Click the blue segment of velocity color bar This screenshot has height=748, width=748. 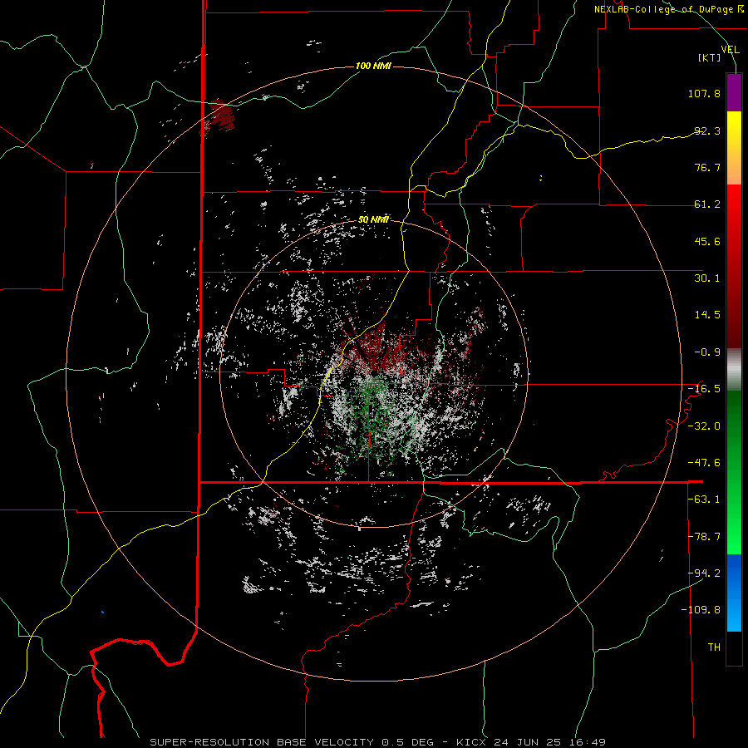(734, 593)
